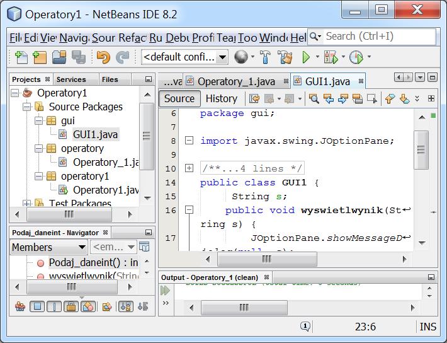Switch to the Services tab
Image resolution: width=447 pixels, height=343 pixels.
pos(71,79)
